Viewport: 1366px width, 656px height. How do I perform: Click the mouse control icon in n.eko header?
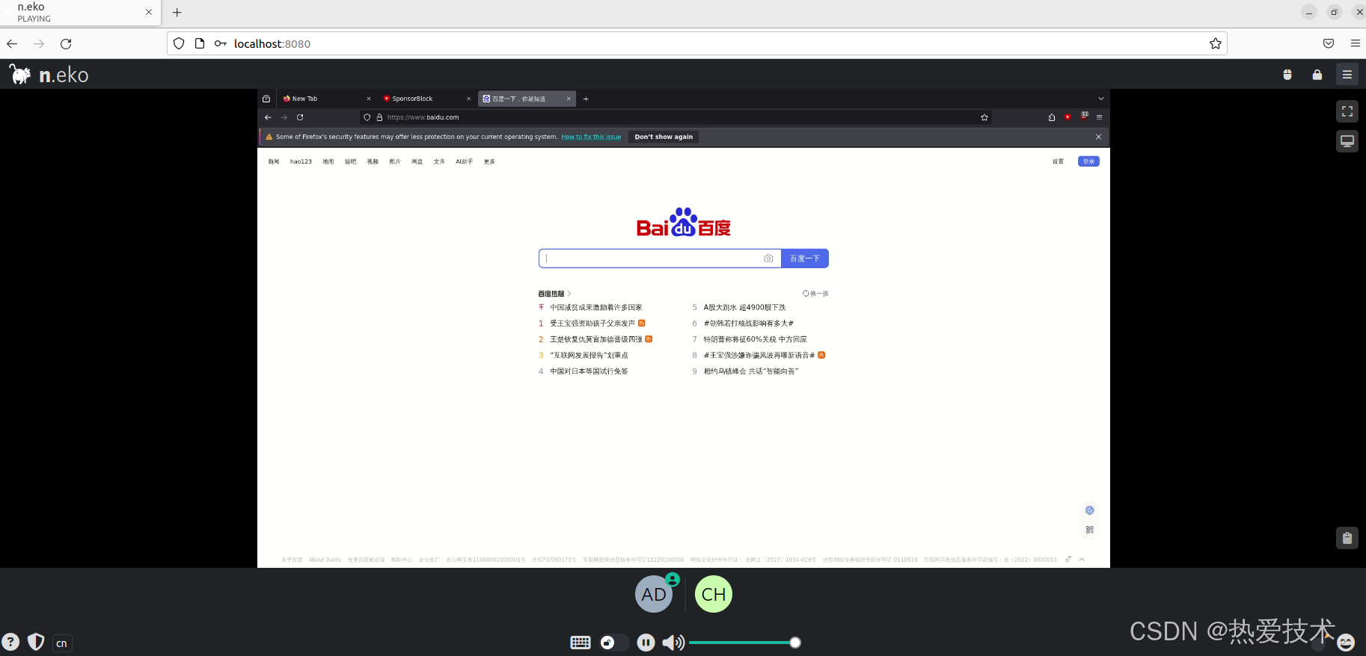point(1287,75)
